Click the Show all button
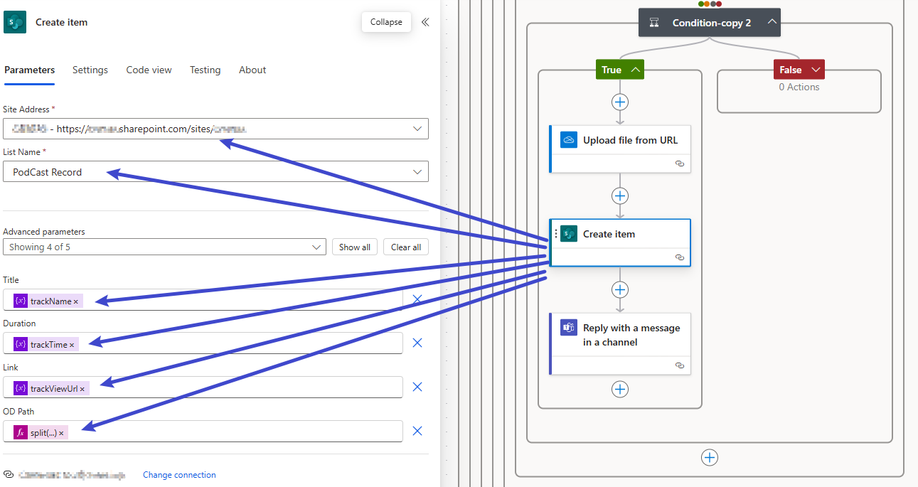The width and height of the screenshot is (918, 487). (x=354, y=247)
